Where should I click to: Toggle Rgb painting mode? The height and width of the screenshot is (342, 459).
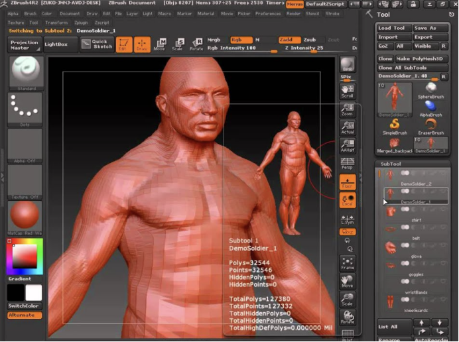pos(241,40)
